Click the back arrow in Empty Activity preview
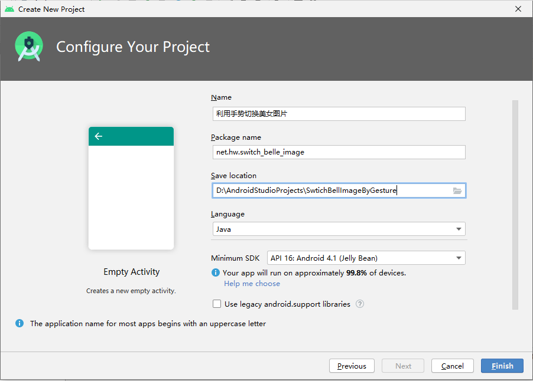This screenshot has height=381, width=533. click(99, 136)
